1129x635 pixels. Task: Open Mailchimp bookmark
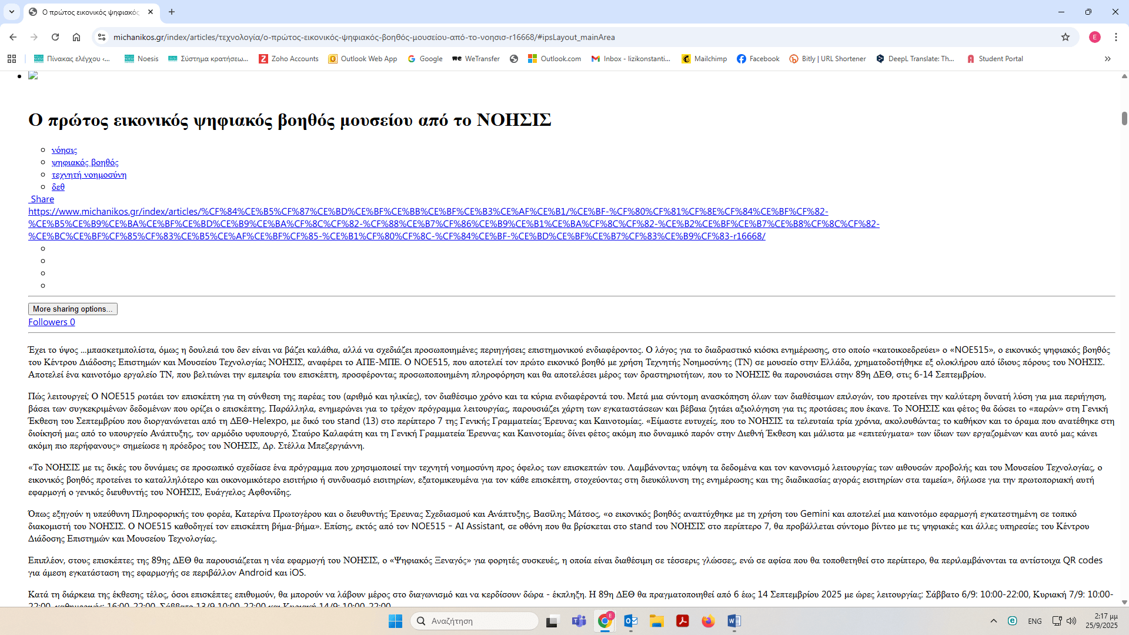pyautogui.click(x=704, y=59)
